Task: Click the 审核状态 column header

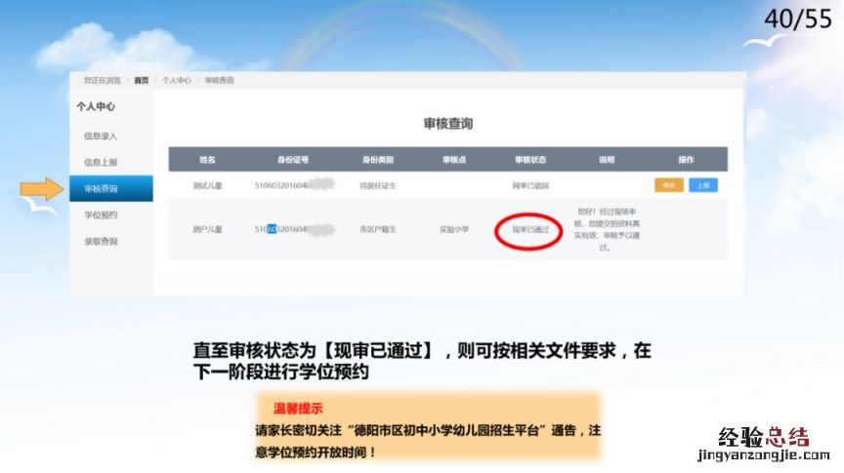Action: [530, 160]
